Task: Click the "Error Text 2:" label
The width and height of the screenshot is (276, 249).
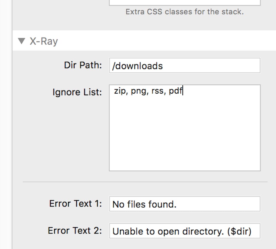Action: (75, 231)
